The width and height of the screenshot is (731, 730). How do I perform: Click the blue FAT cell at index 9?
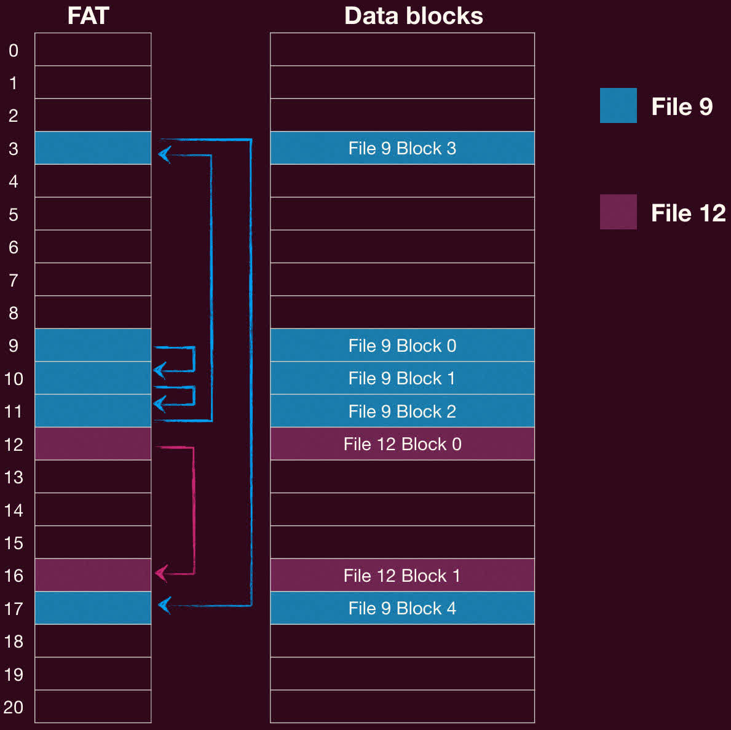point(93,346)
